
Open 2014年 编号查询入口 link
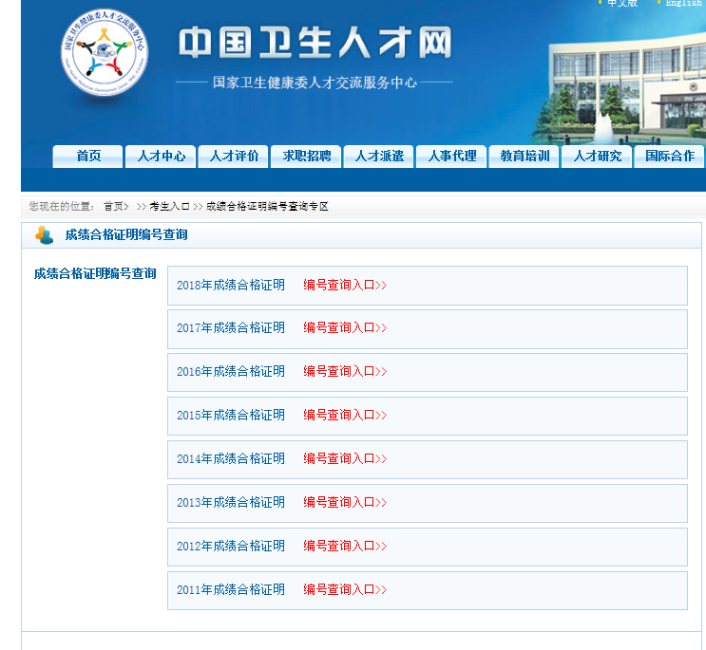[x=345, y=458]
